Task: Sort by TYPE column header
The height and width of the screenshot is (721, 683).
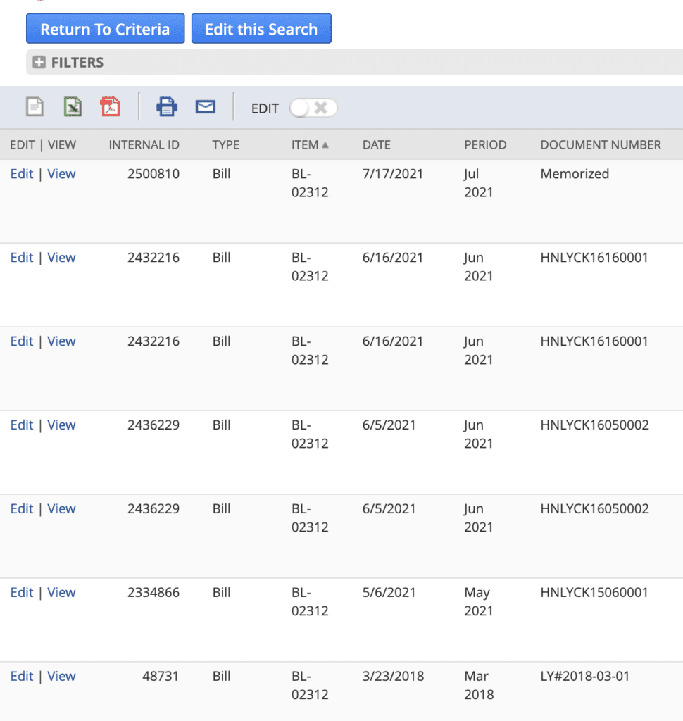Action: pyautogui.click(x=225, y=145)
